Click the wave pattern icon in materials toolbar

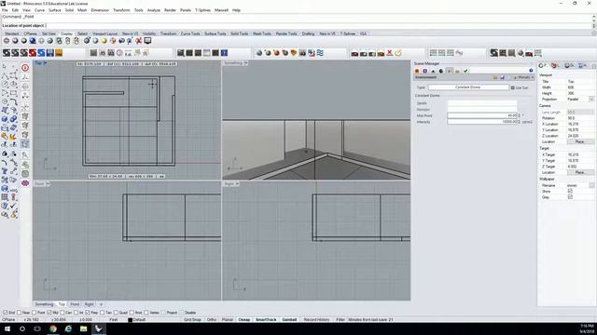[320, 53]
